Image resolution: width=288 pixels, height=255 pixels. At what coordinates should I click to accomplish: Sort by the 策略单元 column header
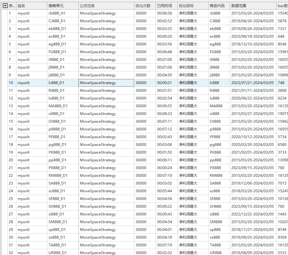point(56,6)
